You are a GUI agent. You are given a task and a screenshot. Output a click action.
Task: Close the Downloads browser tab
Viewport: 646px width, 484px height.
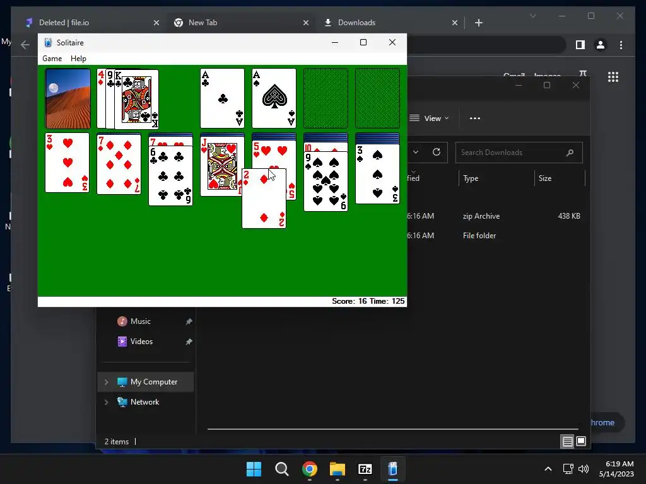tap(455, 23)
